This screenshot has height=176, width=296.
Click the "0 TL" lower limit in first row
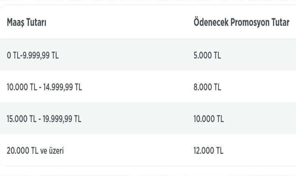click(x=12, y=55)
